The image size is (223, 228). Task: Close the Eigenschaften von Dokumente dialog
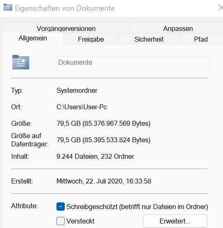(221, 8)
